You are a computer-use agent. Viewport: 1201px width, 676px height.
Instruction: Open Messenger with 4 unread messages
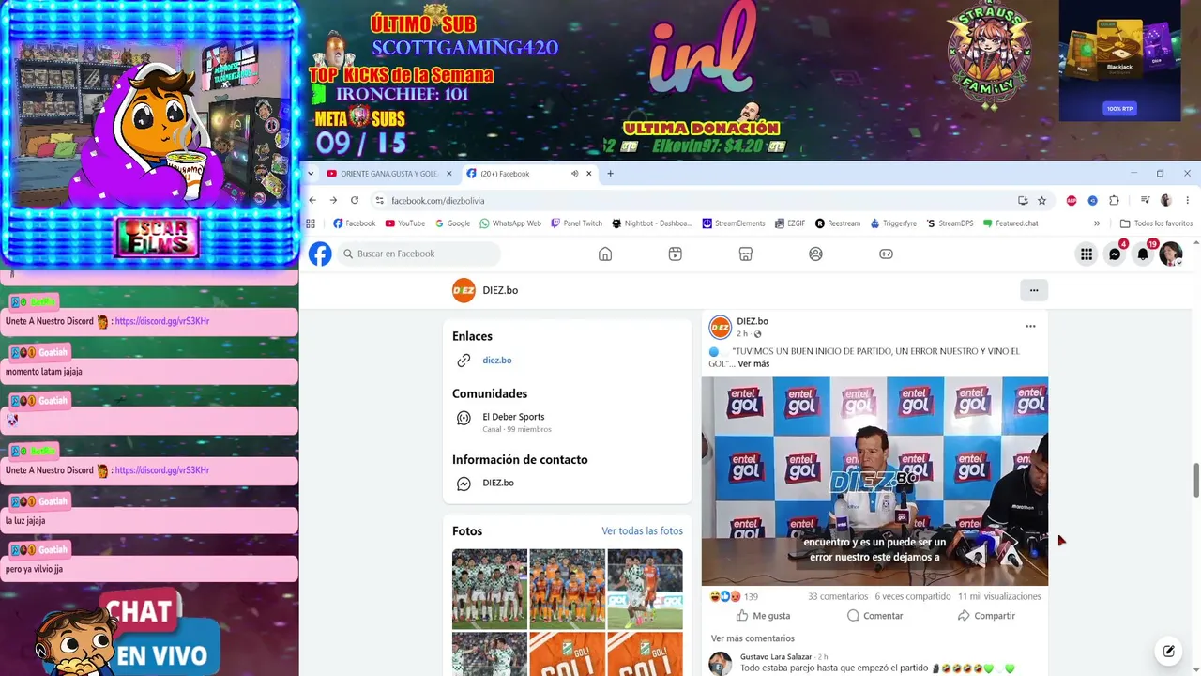[x=1115, y=253]
